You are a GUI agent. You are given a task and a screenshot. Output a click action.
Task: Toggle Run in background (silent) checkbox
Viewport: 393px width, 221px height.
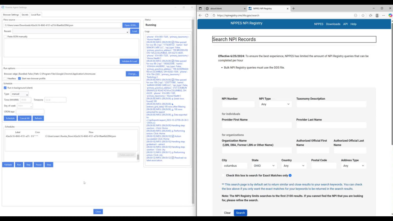coord(5,88)
